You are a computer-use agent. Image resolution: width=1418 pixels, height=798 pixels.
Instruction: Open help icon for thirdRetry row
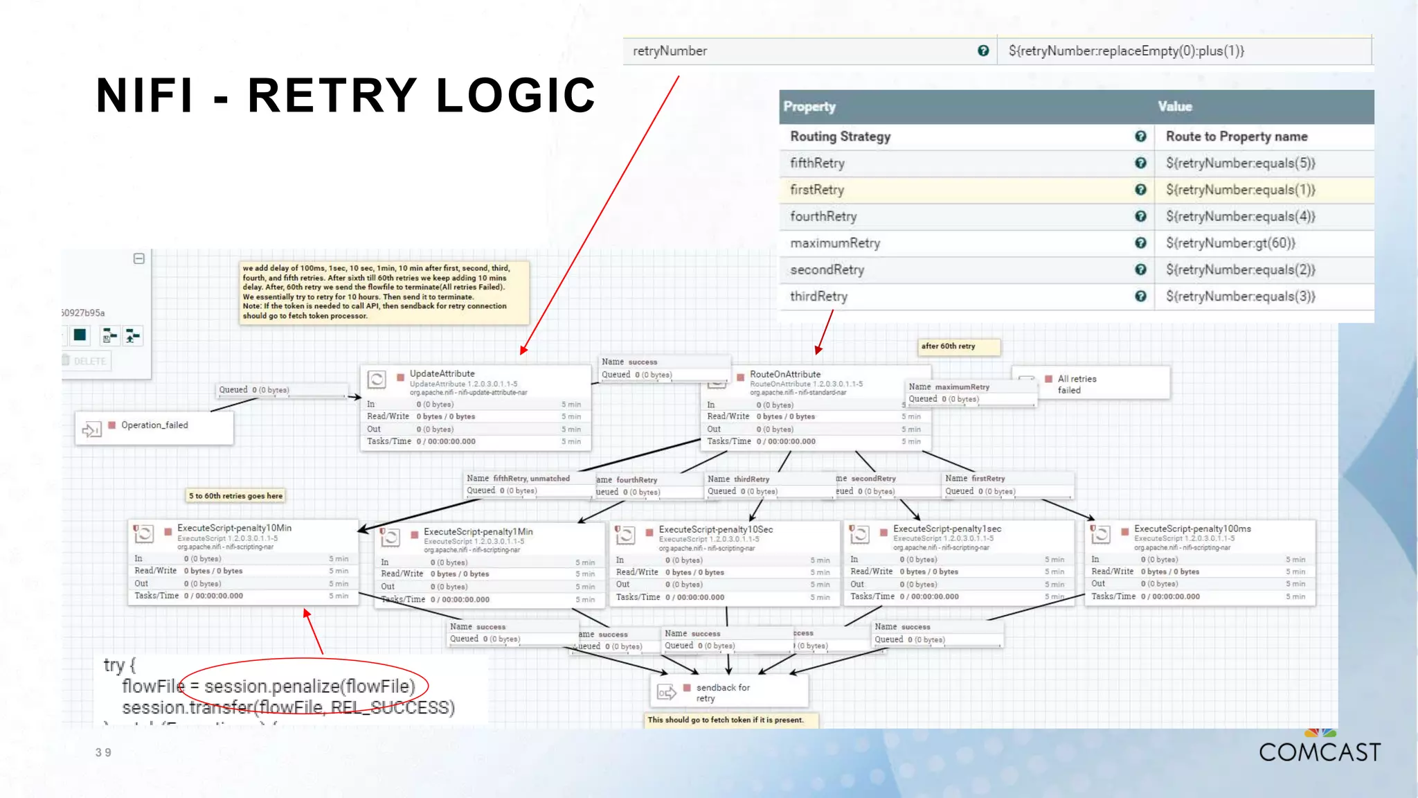coord(1140,296)
